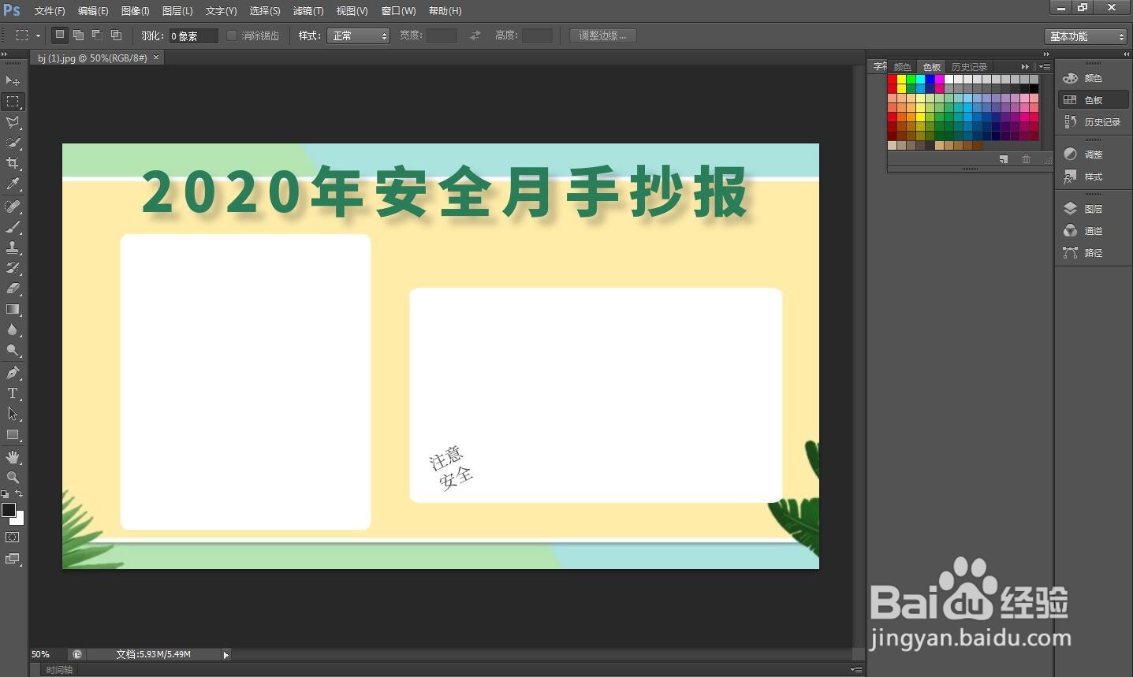Open the 通道 (Channels) panel
The height and width of the screenshot is (677, 1133).
point(1093,230)
